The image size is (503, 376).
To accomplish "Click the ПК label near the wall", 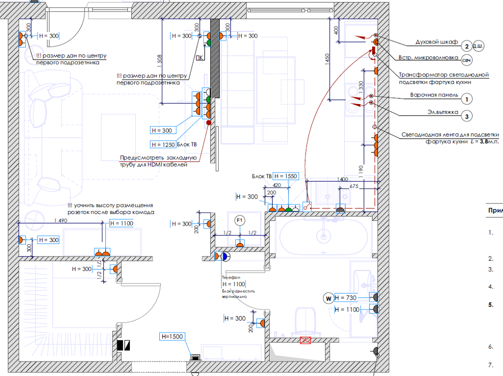I will (x=199, y=57).
